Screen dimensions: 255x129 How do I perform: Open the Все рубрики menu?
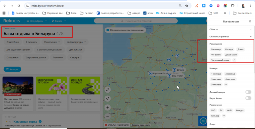pyautogui.click(x=37, y=21)
